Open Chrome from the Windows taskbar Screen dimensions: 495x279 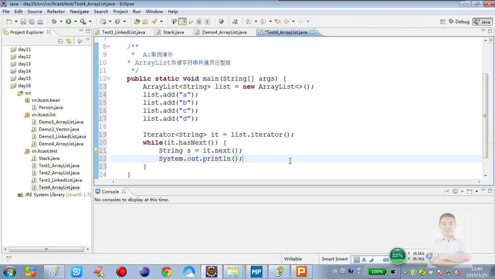tap(166, 272)
